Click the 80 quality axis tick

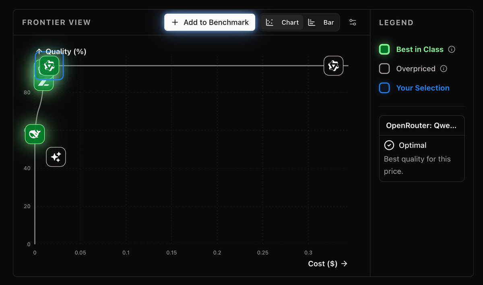27,92
